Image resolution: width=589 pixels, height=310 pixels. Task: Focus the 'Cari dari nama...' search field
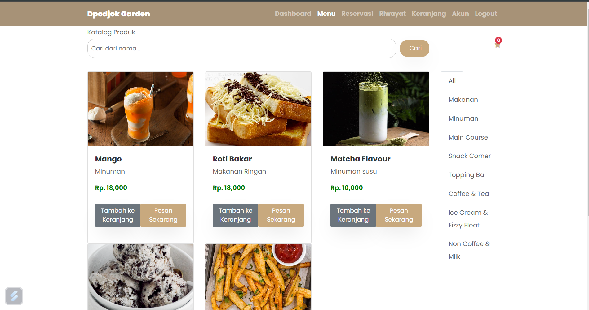tap(241, 48)
